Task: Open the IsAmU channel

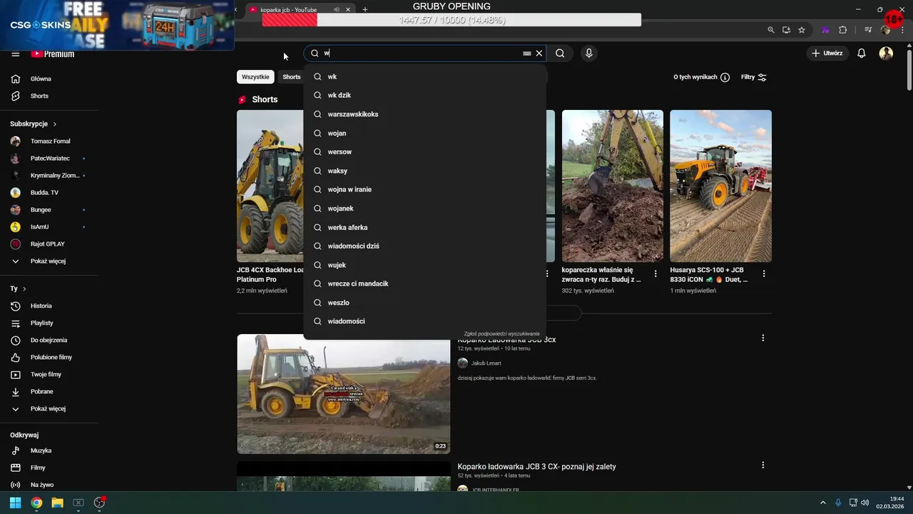Action: pos(47,227)
